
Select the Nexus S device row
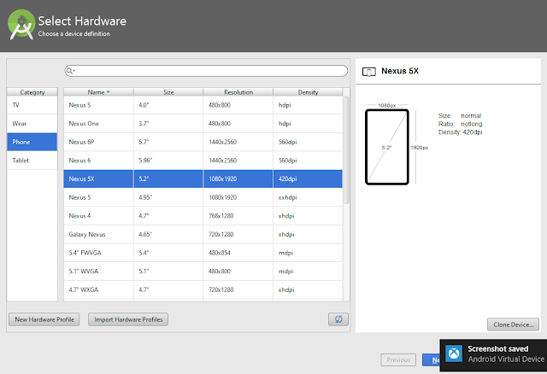tap(203, 105)
